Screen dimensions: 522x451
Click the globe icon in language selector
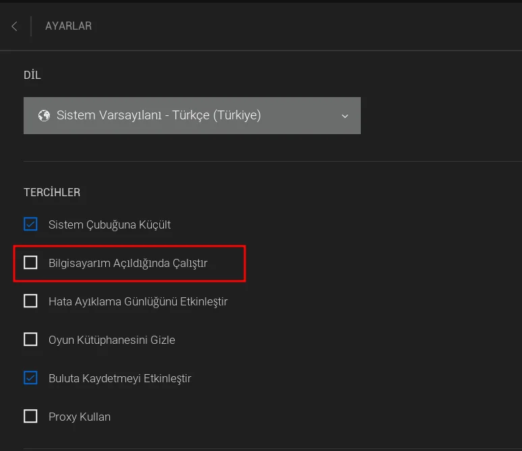(x=45, y=115)
